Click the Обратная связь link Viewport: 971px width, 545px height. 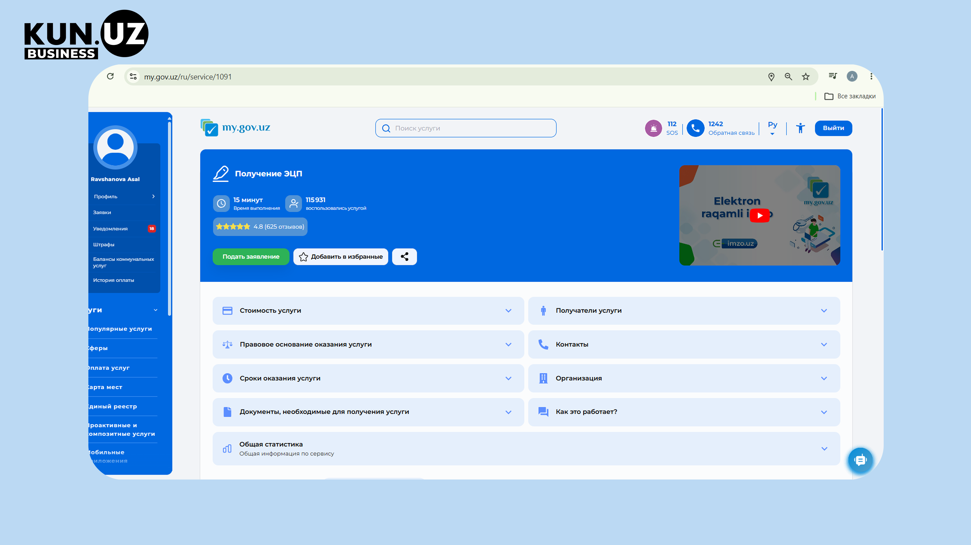click(731, 133)
